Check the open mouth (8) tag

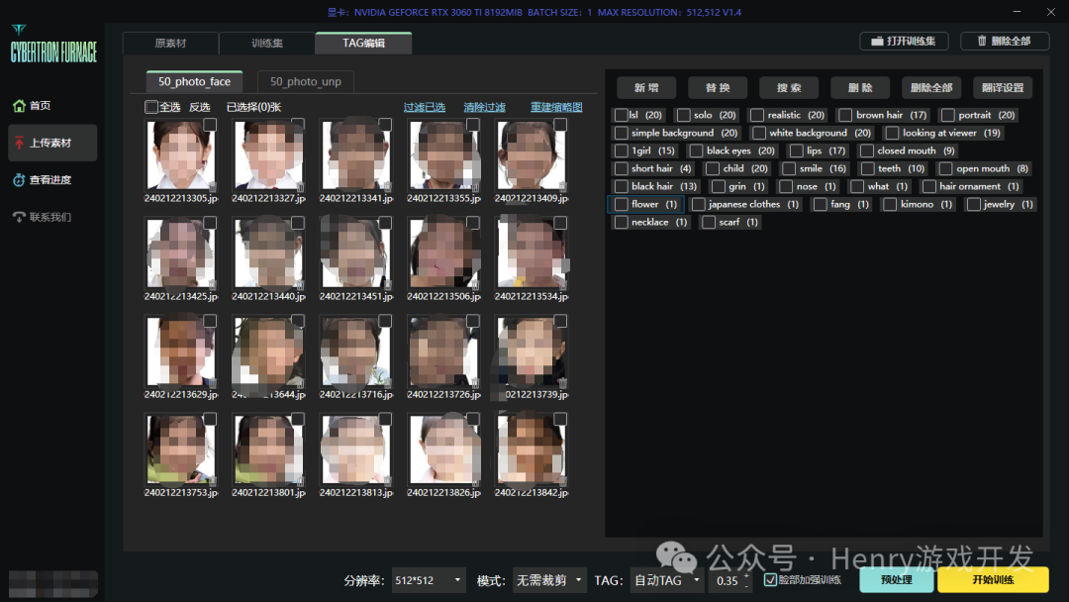click(x=945, y=168)
